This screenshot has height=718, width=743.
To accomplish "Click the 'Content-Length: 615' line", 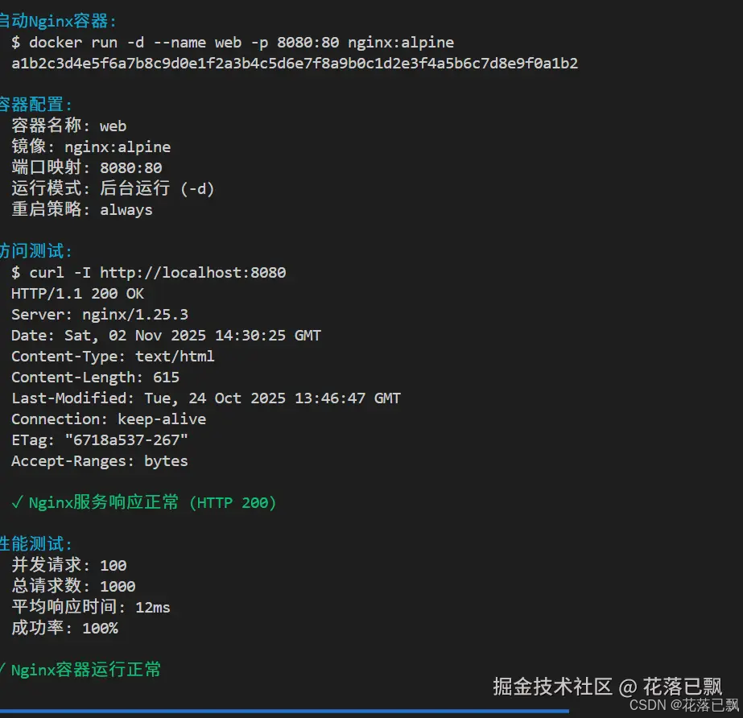I will pos(95,378).
